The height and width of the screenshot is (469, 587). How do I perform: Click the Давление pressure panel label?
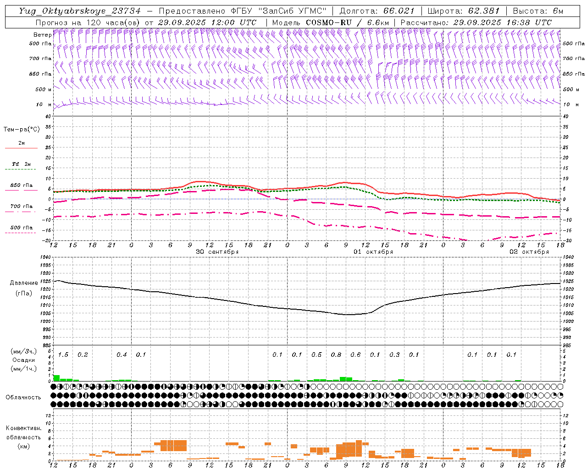24,283
